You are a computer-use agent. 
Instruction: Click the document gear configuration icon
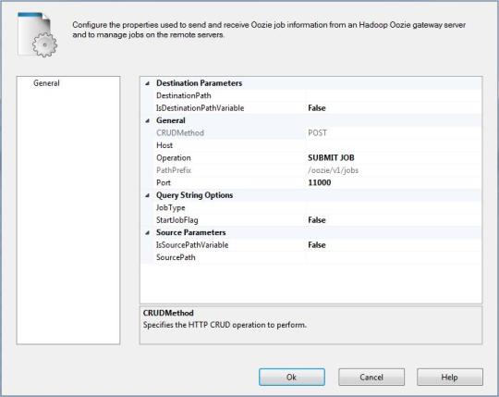click(x=38, y=34)
